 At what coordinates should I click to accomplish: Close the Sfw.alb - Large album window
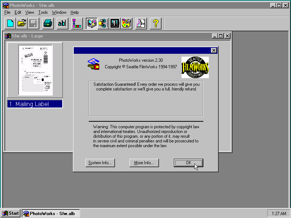[x=227, y=36]
